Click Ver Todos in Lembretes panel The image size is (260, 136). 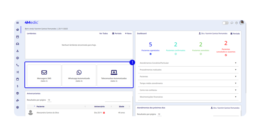click(103, 33)
